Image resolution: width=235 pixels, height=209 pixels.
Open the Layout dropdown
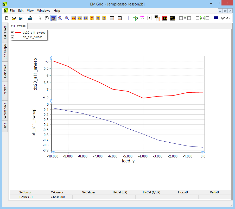pos(222,18)
